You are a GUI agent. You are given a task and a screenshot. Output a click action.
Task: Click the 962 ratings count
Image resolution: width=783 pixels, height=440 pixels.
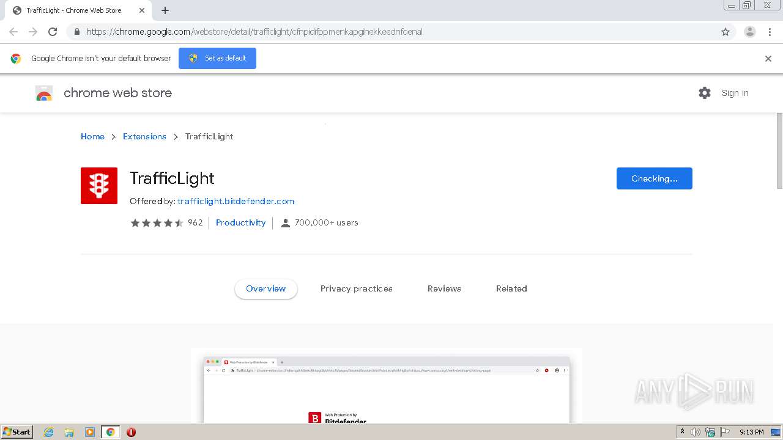[195, 223]
